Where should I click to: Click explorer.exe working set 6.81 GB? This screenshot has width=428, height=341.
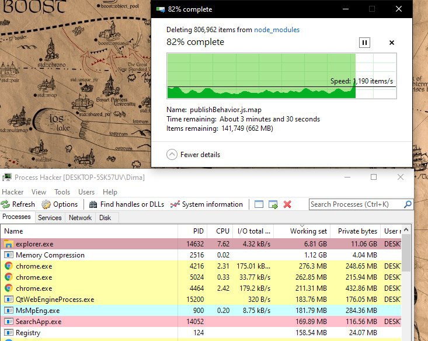coord(315,244)
